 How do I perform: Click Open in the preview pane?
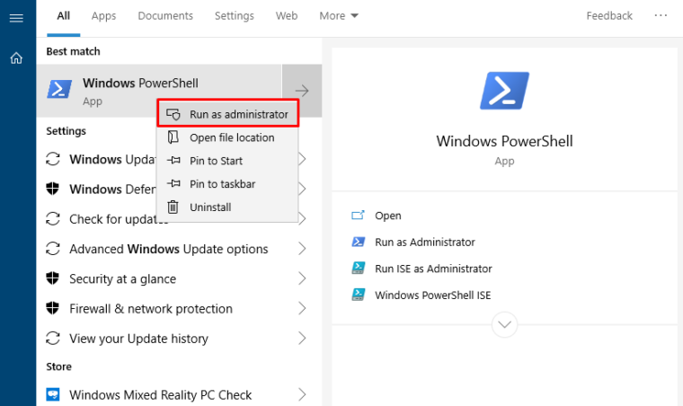(x=388, y=216)
